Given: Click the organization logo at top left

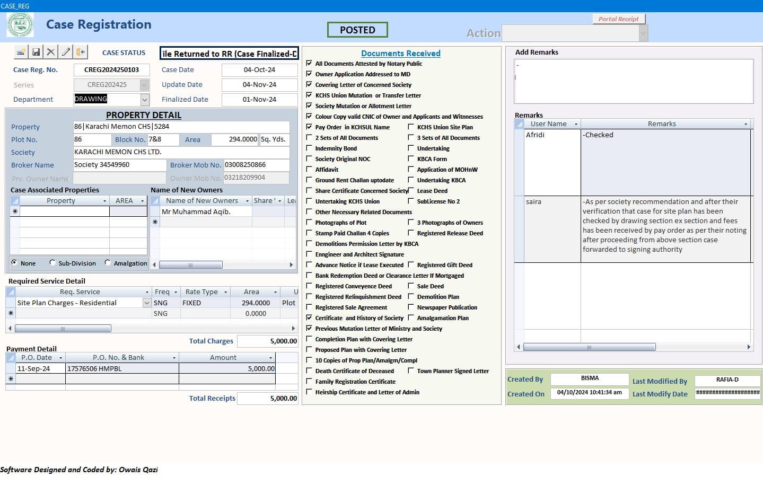Looking at the screenshot, I should [x=20, y=25].
